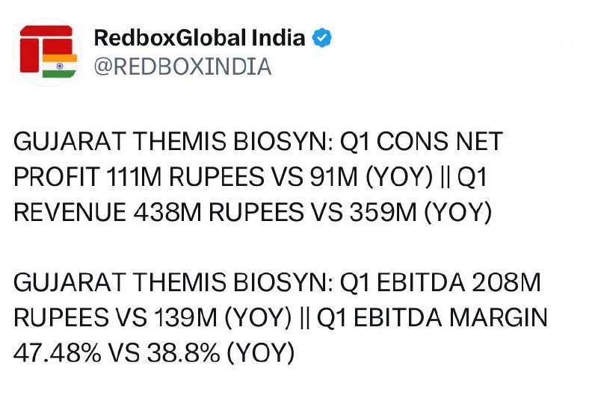Click the double-bar separator before Q1 revenue

(x=445, y=177)
